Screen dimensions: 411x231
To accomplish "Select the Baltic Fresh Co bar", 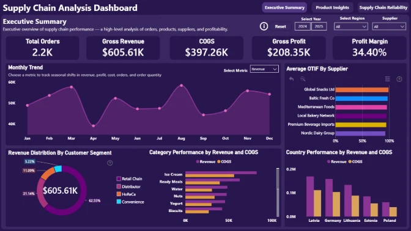I will (361, 98).
